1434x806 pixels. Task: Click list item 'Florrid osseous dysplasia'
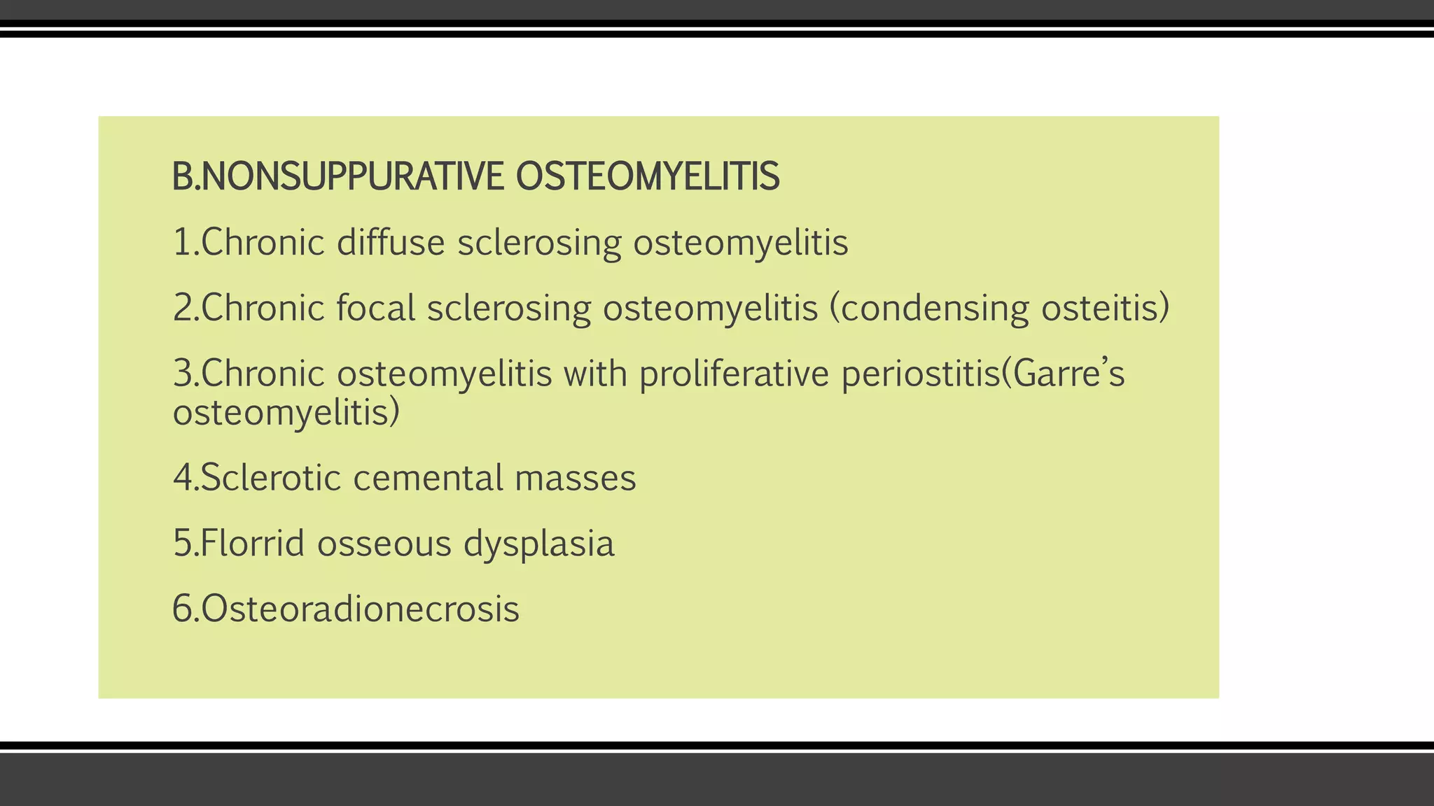pyautogui.click(x=394, y=543)
